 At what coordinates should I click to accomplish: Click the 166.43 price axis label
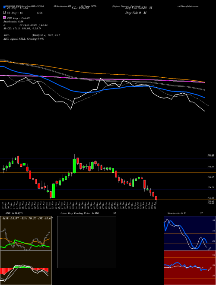tap(211, 198)
